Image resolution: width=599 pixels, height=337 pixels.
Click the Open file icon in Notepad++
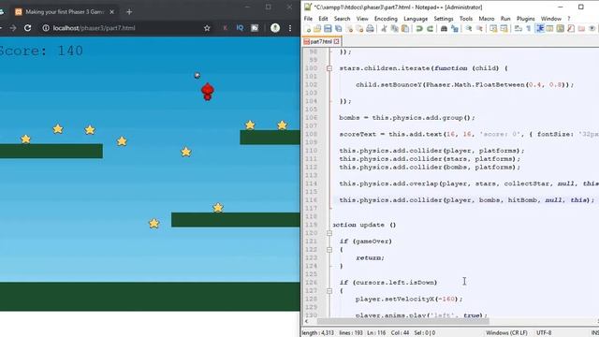(x=317, y=29)
